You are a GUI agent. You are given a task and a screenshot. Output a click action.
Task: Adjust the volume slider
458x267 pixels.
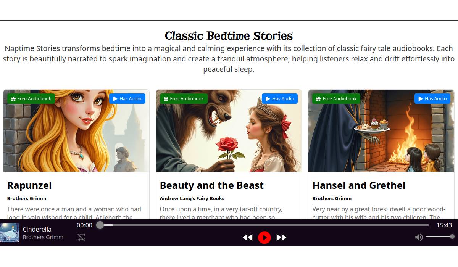pos(439,237)
